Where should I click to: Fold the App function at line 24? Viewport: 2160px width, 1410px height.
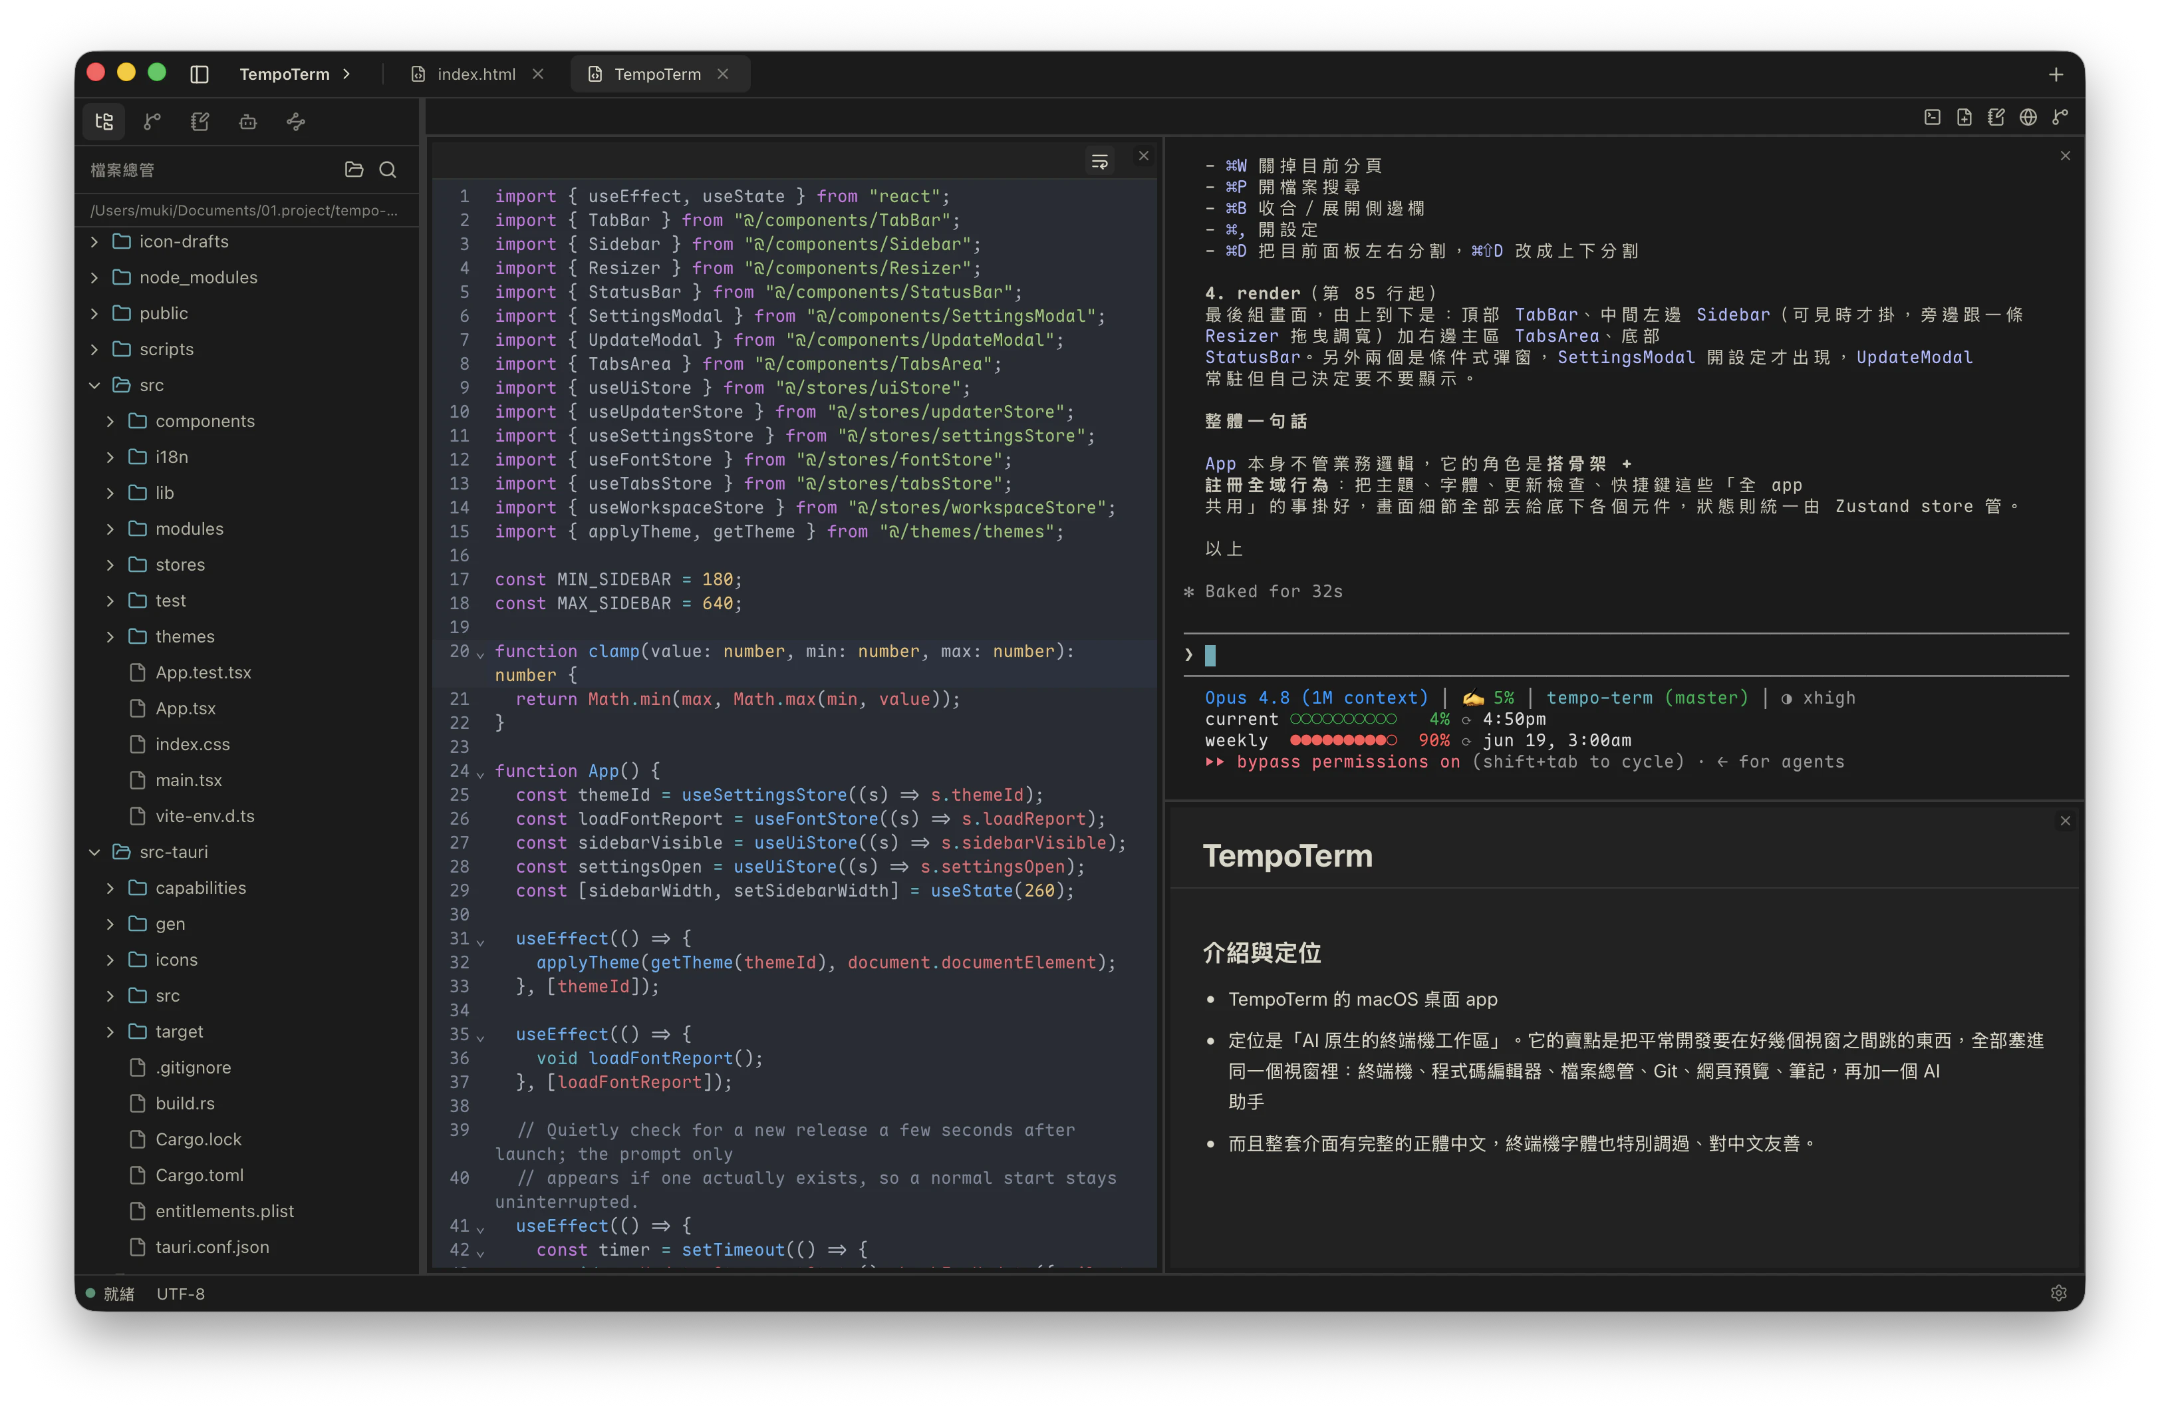(480, 774)
